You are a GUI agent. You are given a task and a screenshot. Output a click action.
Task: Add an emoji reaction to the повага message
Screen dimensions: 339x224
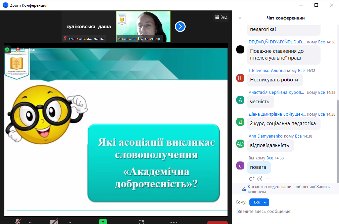click(x=260, y=179)
